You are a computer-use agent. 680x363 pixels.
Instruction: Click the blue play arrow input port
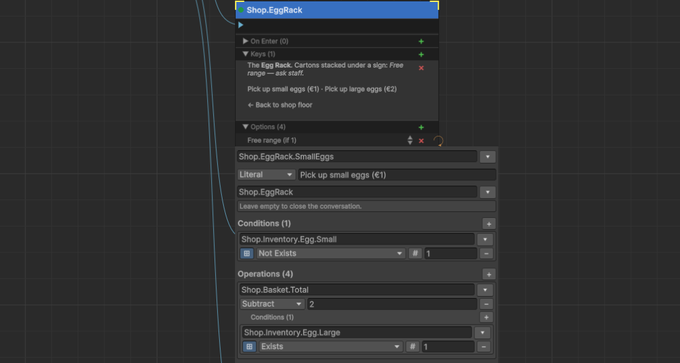[x=240, y=25]
